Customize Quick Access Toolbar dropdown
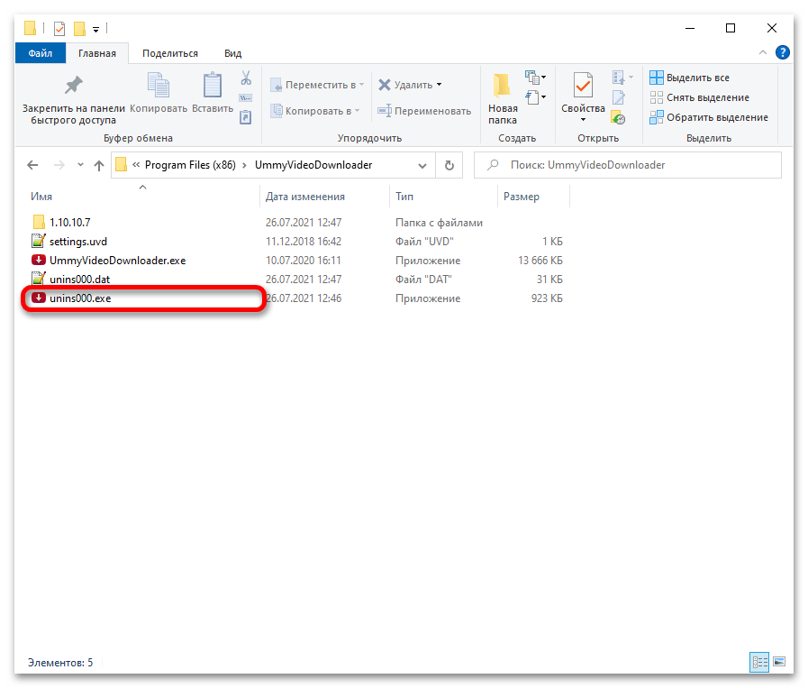Viewport: 808px width, 688px height. coord(95,30)
